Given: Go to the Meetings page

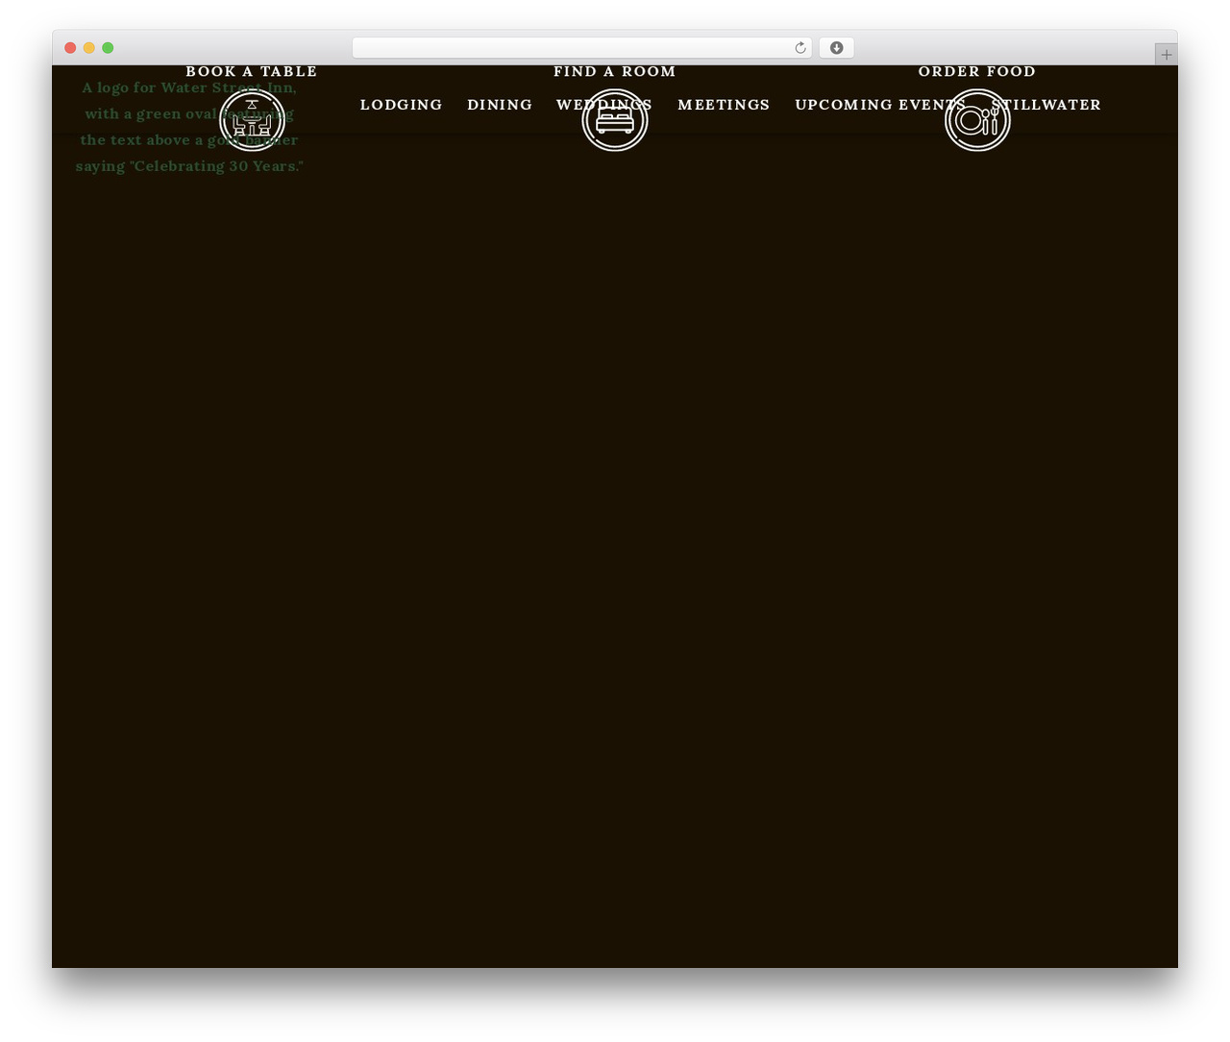Looking at the screenshot, I should pos(724,105).
